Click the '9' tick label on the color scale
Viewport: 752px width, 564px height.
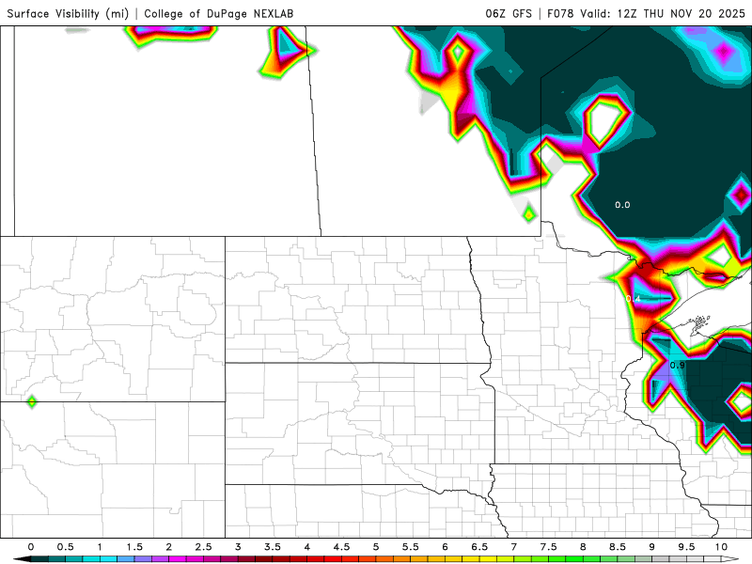point(651,547)
